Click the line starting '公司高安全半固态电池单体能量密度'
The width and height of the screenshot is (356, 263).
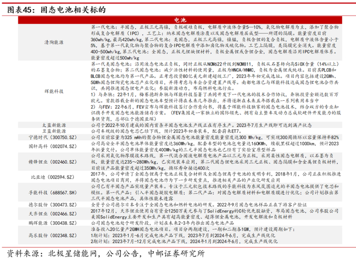(x=215, y=143)
